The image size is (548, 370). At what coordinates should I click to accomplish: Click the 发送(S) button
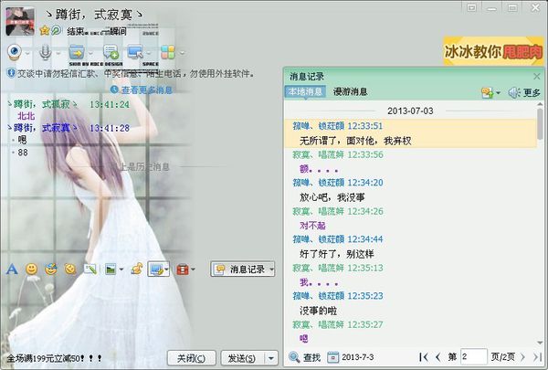coord(242,358)
